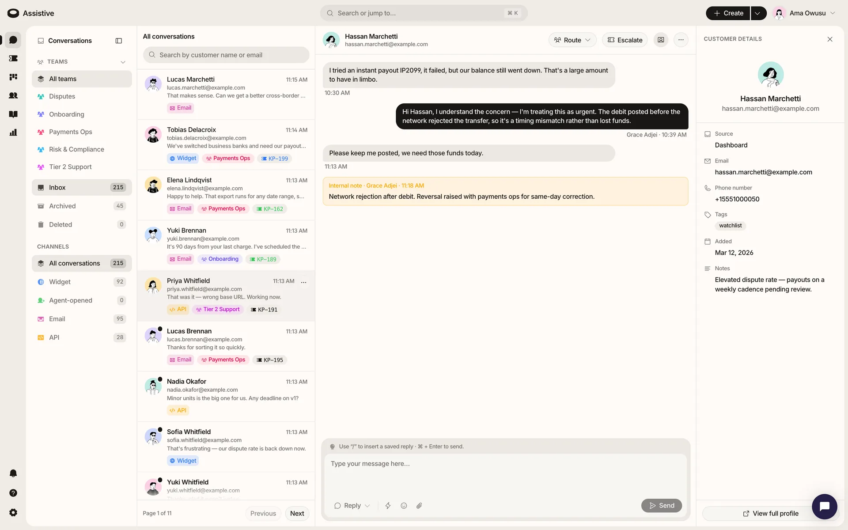Screen dimensions: 848x530
Task: Open the dashboard grid icon in left rail
Action: (x=13, y=77)
